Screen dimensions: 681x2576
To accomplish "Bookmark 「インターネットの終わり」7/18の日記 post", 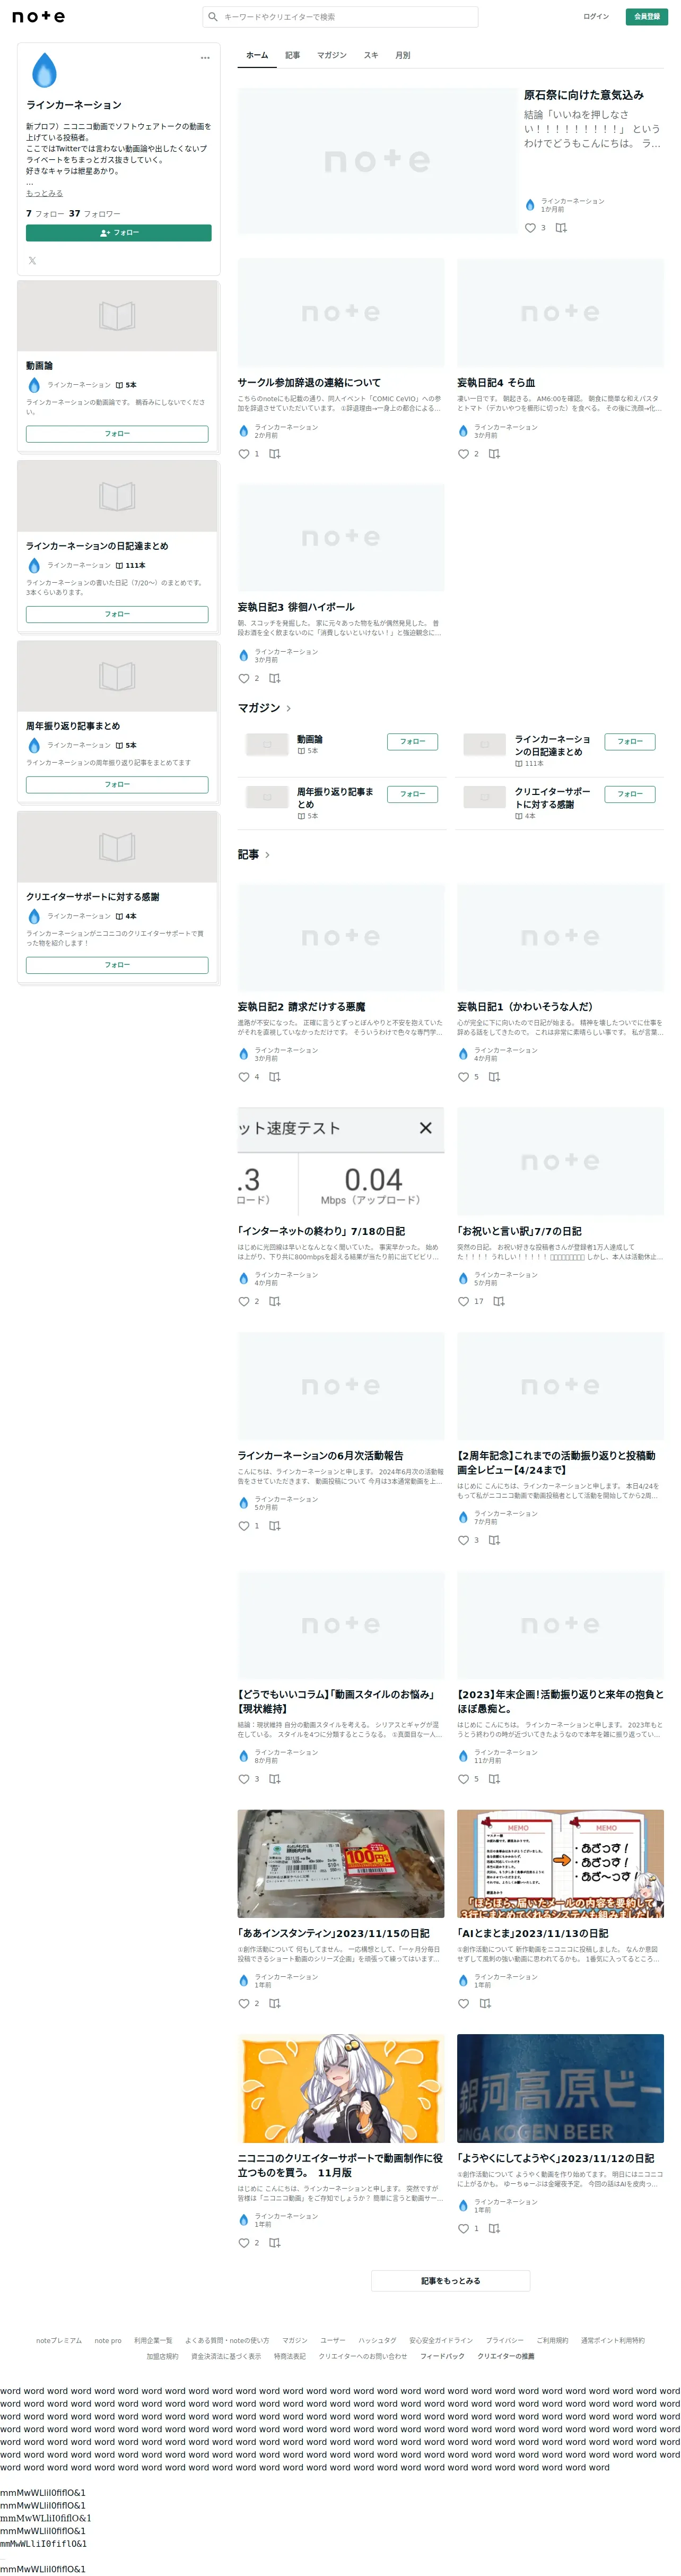I will coord(274,1301).
